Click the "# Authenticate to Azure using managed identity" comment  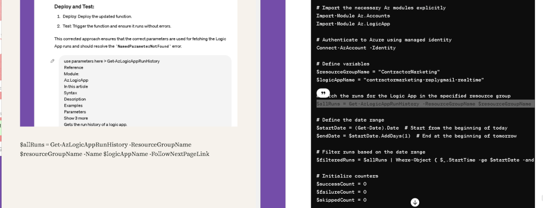(384, 40)
